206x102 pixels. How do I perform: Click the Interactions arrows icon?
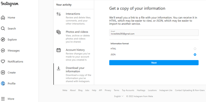click(58, 14)
